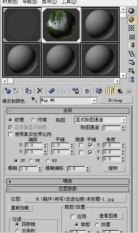Select the VW radio button
This screenshot has width=138, height=233.
click(31, 161)
